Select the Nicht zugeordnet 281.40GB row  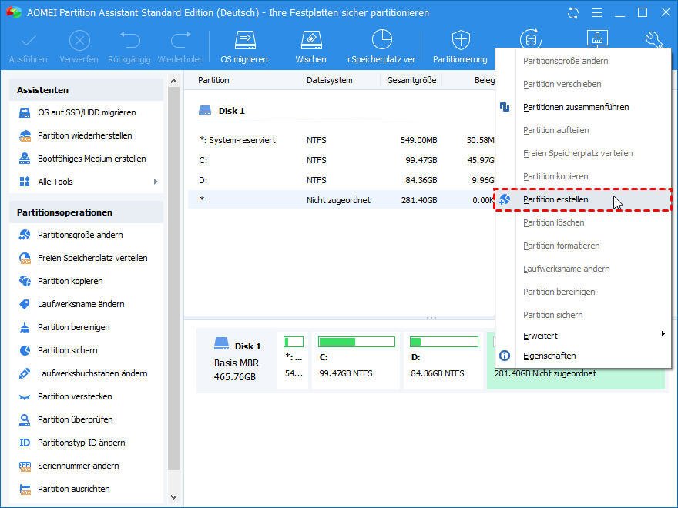(x=341, y=200)
